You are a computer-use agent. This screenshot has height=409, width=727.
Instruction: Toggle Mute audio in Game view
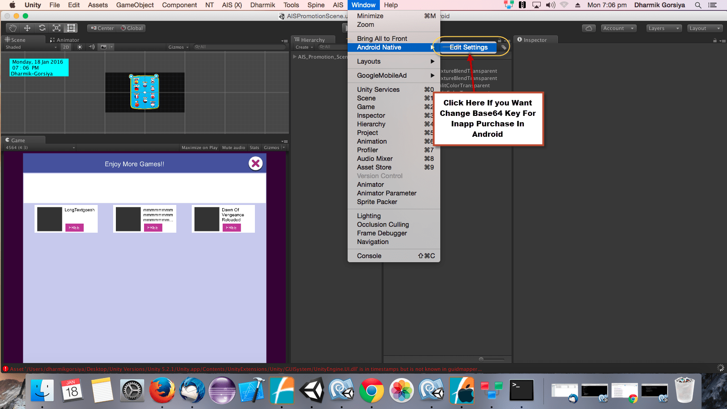(x=234, y=147)
